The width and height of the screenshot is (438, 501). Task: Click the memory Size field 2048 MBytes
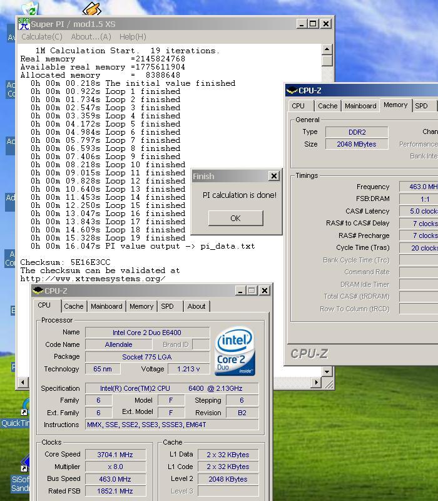(357, 144)
